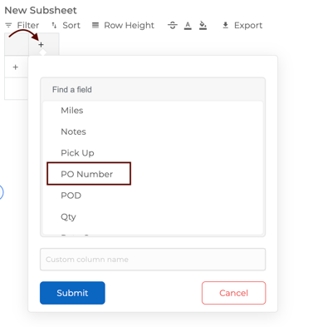Click the Export download icon
The height and width of the screenshot is (327, 313).
[x=225, y=26]
